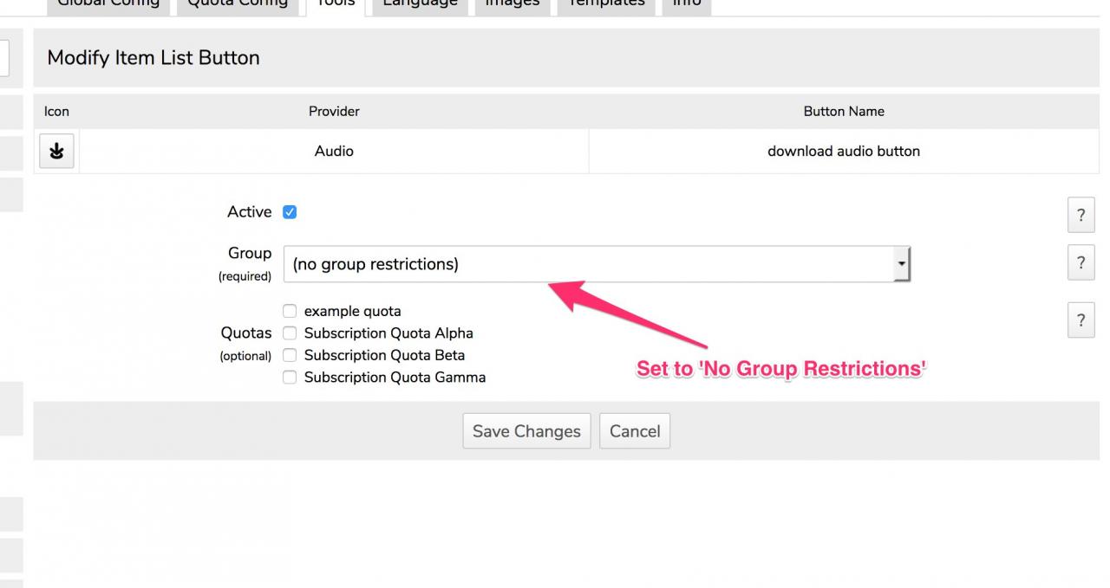Click the 'download audio button' name cell
Image resolution: width=1110 pixels, height=588 pixels.
pos(844,152)
